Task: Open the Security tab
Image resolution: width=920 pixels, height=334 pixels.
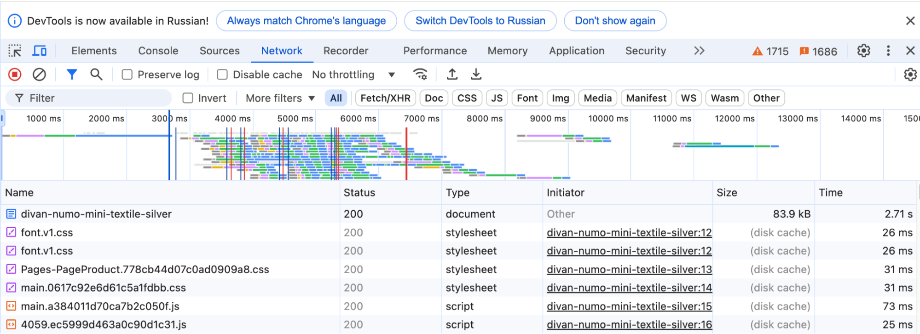Action: (x=645, y=51)
